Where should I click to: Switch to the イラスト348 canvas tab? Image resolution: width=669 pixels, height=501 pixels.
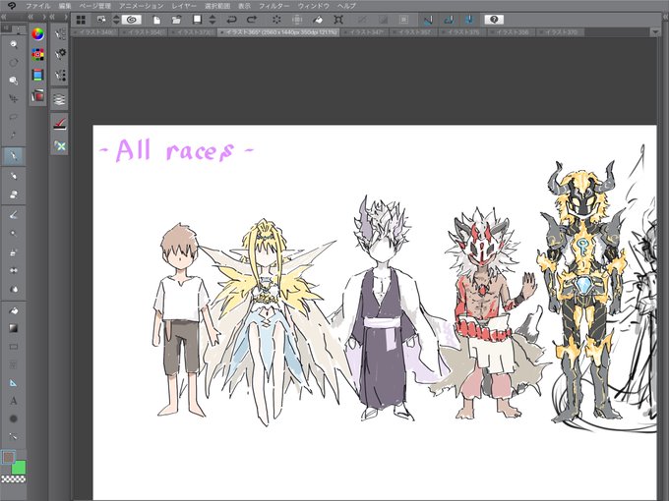click(x=94, y=32)
